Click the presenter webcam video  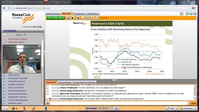[x=22, y=59]
